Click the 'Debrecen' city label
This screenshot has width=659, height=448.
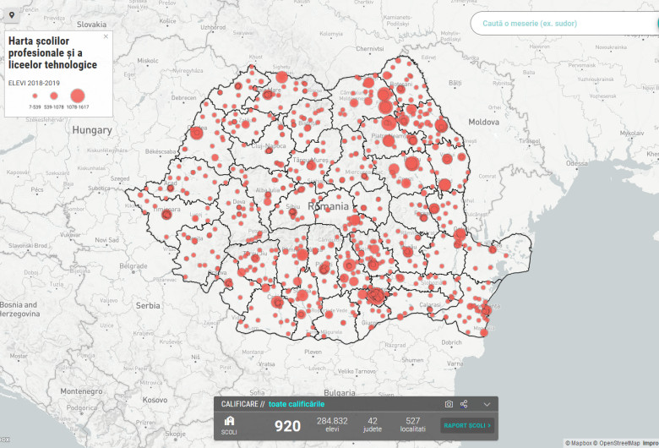(x=183, y=97)
